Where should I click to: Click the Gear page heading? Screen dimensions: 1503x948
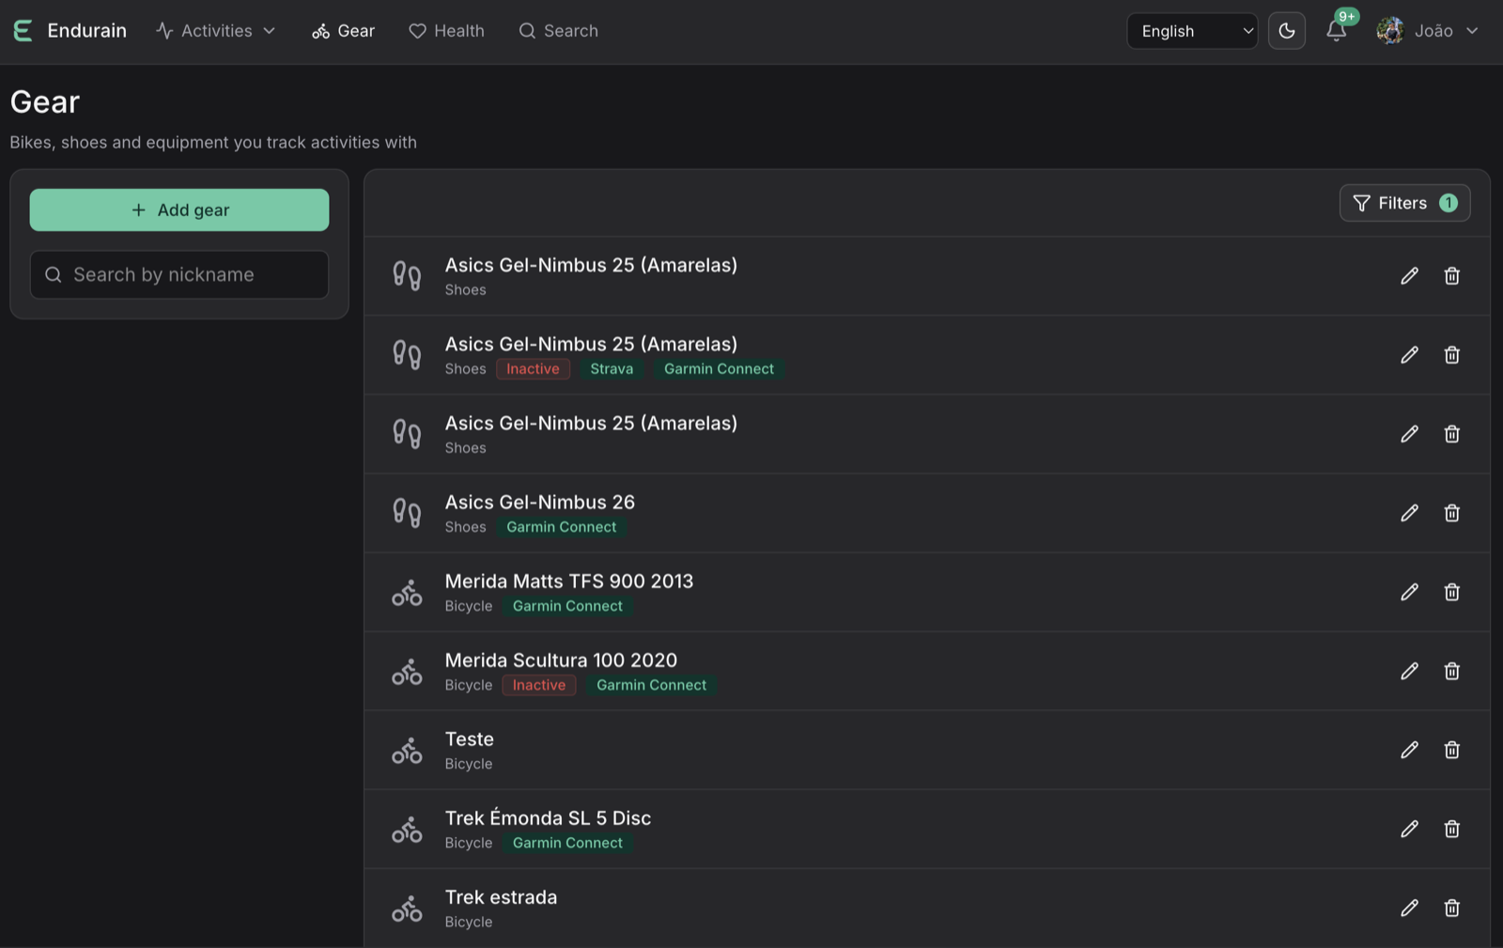tap(45, 101)
